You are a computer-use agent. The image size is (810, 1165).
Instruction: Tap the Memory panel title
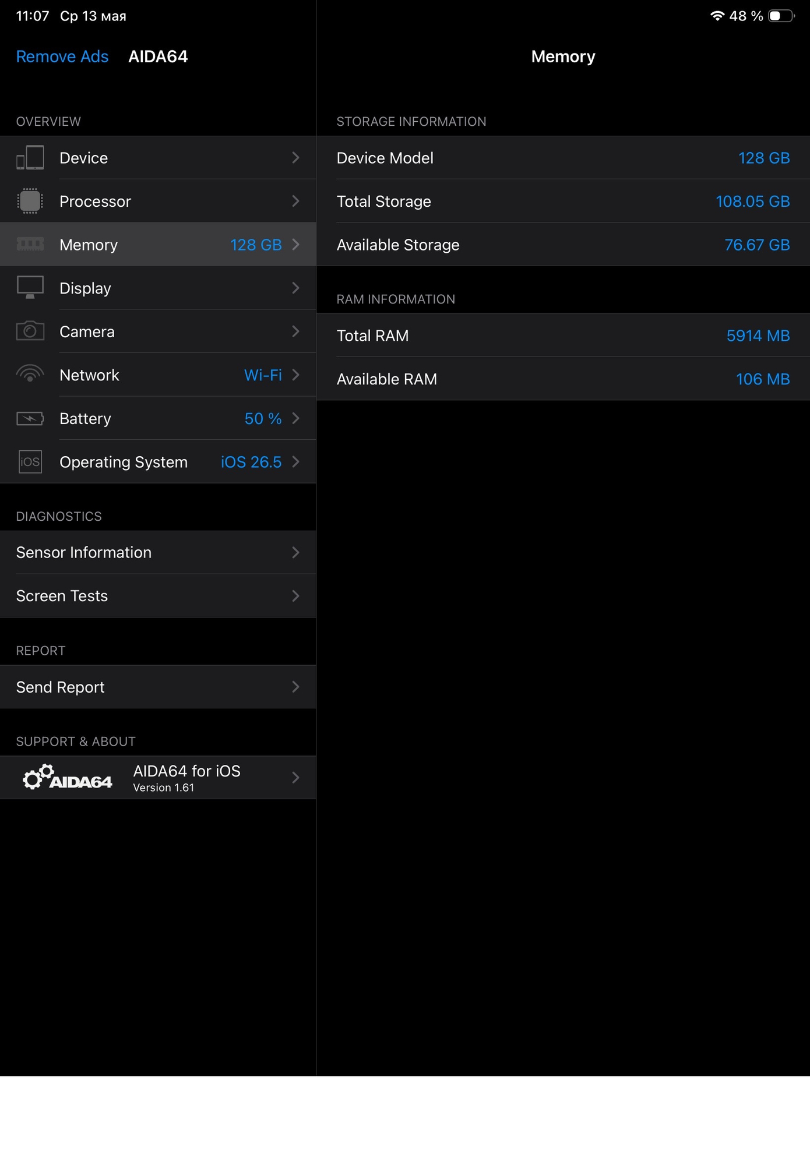pyautogui.click(x=563, y=57)
